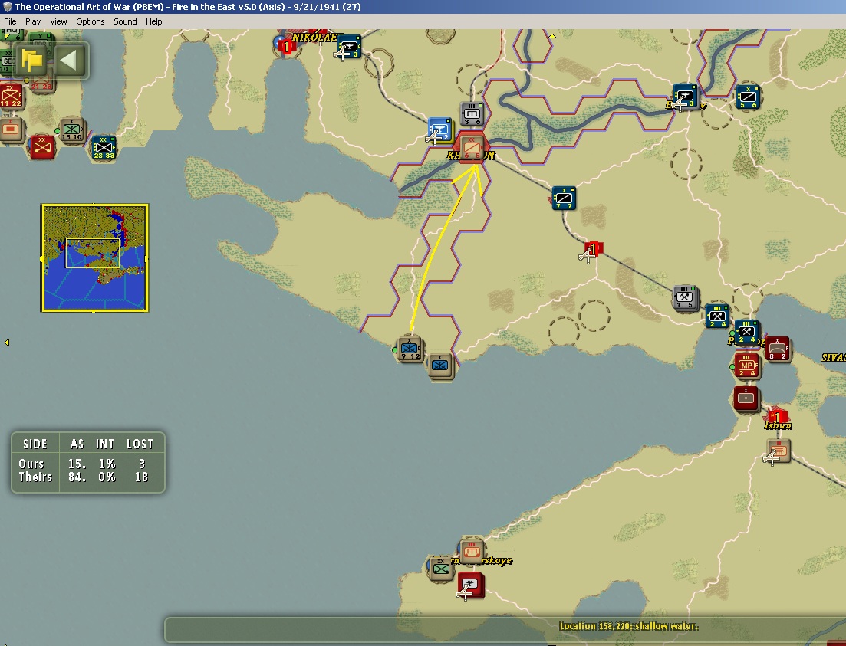Select the dark blue 28-33 infantry division
Image resolution: width=846 pixels, height=646 pixels.
coord(104,147)
